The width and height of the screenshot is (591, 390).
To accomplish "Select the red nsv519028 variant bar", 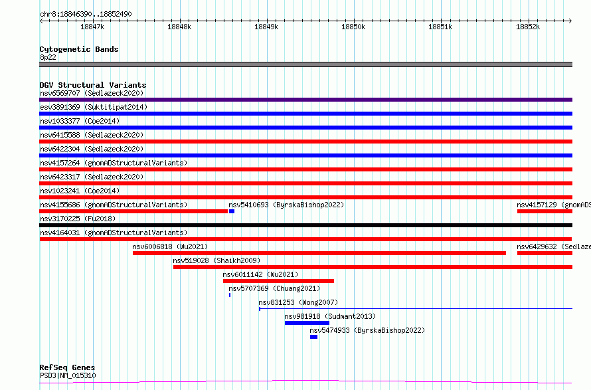I will (373, 267).
